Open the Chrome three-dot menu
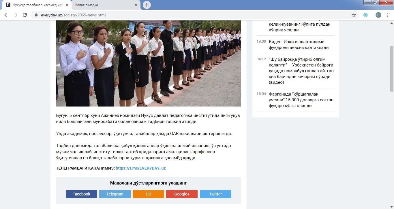The image size is (394, 209). click(388, 15)
